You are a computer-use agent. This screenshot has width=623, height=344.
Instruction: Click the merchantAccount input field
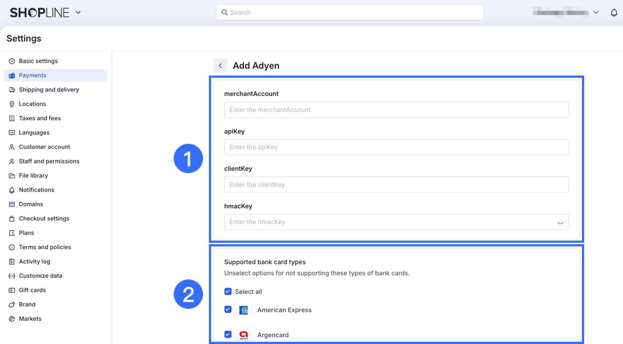(x=397, y=110)
